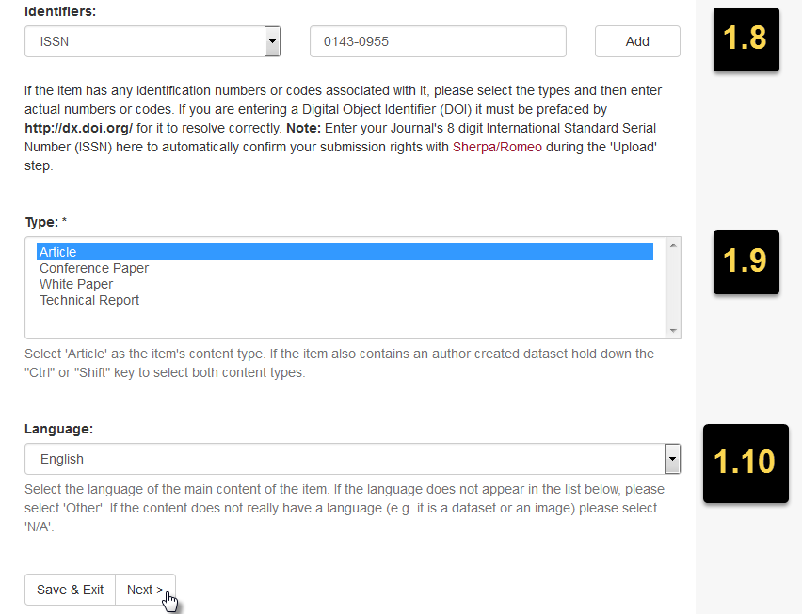Image resolution: width=802 pixels, height=614 pixels.
Task: Open the Sherpa/Romeo link
Action: 496,147
